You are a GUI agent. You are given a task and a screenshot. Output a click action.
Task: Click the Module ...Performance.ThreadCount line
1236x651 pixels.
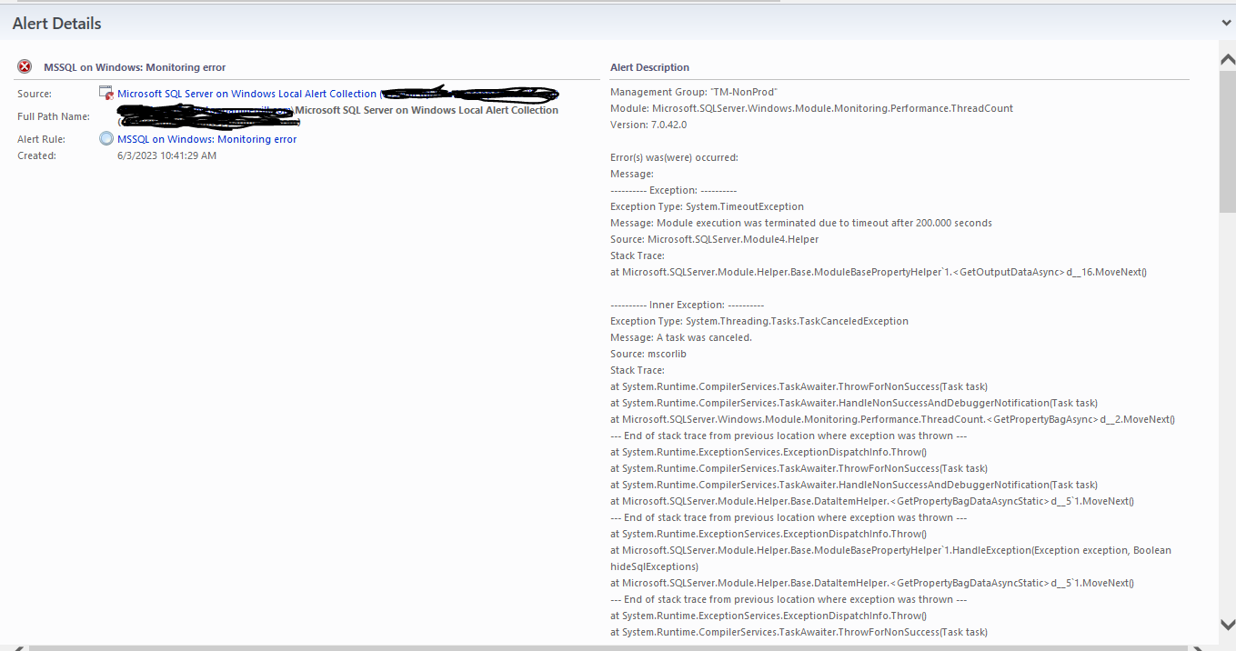coord(811,108)
